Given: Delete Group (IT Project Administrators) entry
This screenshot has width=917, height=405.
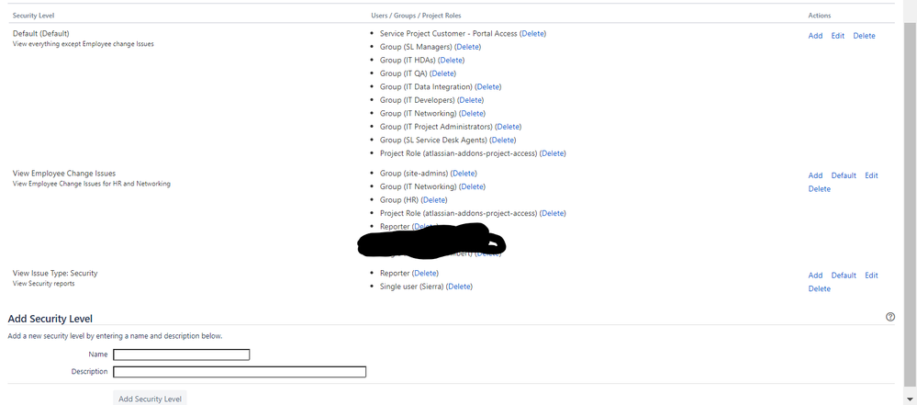Looking at the screenshot, I should coord(509,127).
